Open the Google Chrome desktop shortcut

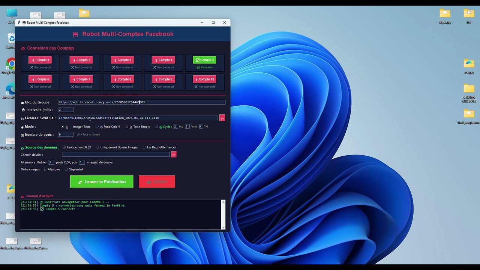[10, 66]
